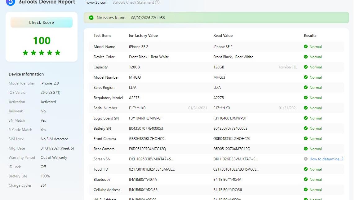The height and width of the screenshot is (200, 356).
Task: Select ex-factory Touch ID 021730101E82AB345A6CE...
Action: click(152, 169)
